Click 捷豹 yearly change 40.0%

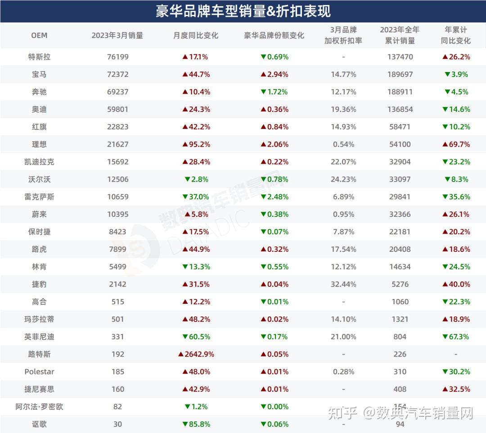[456, 284]
